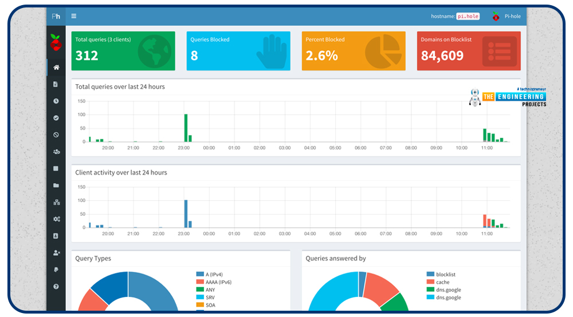Click the hand icon on Queries Blocked card

tap(272, 51)
